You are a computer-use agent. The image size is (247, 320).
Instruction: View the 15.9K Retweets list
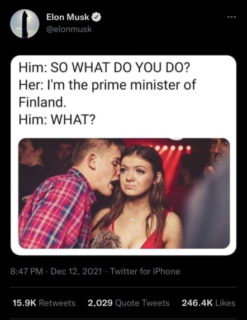[44, 303]
